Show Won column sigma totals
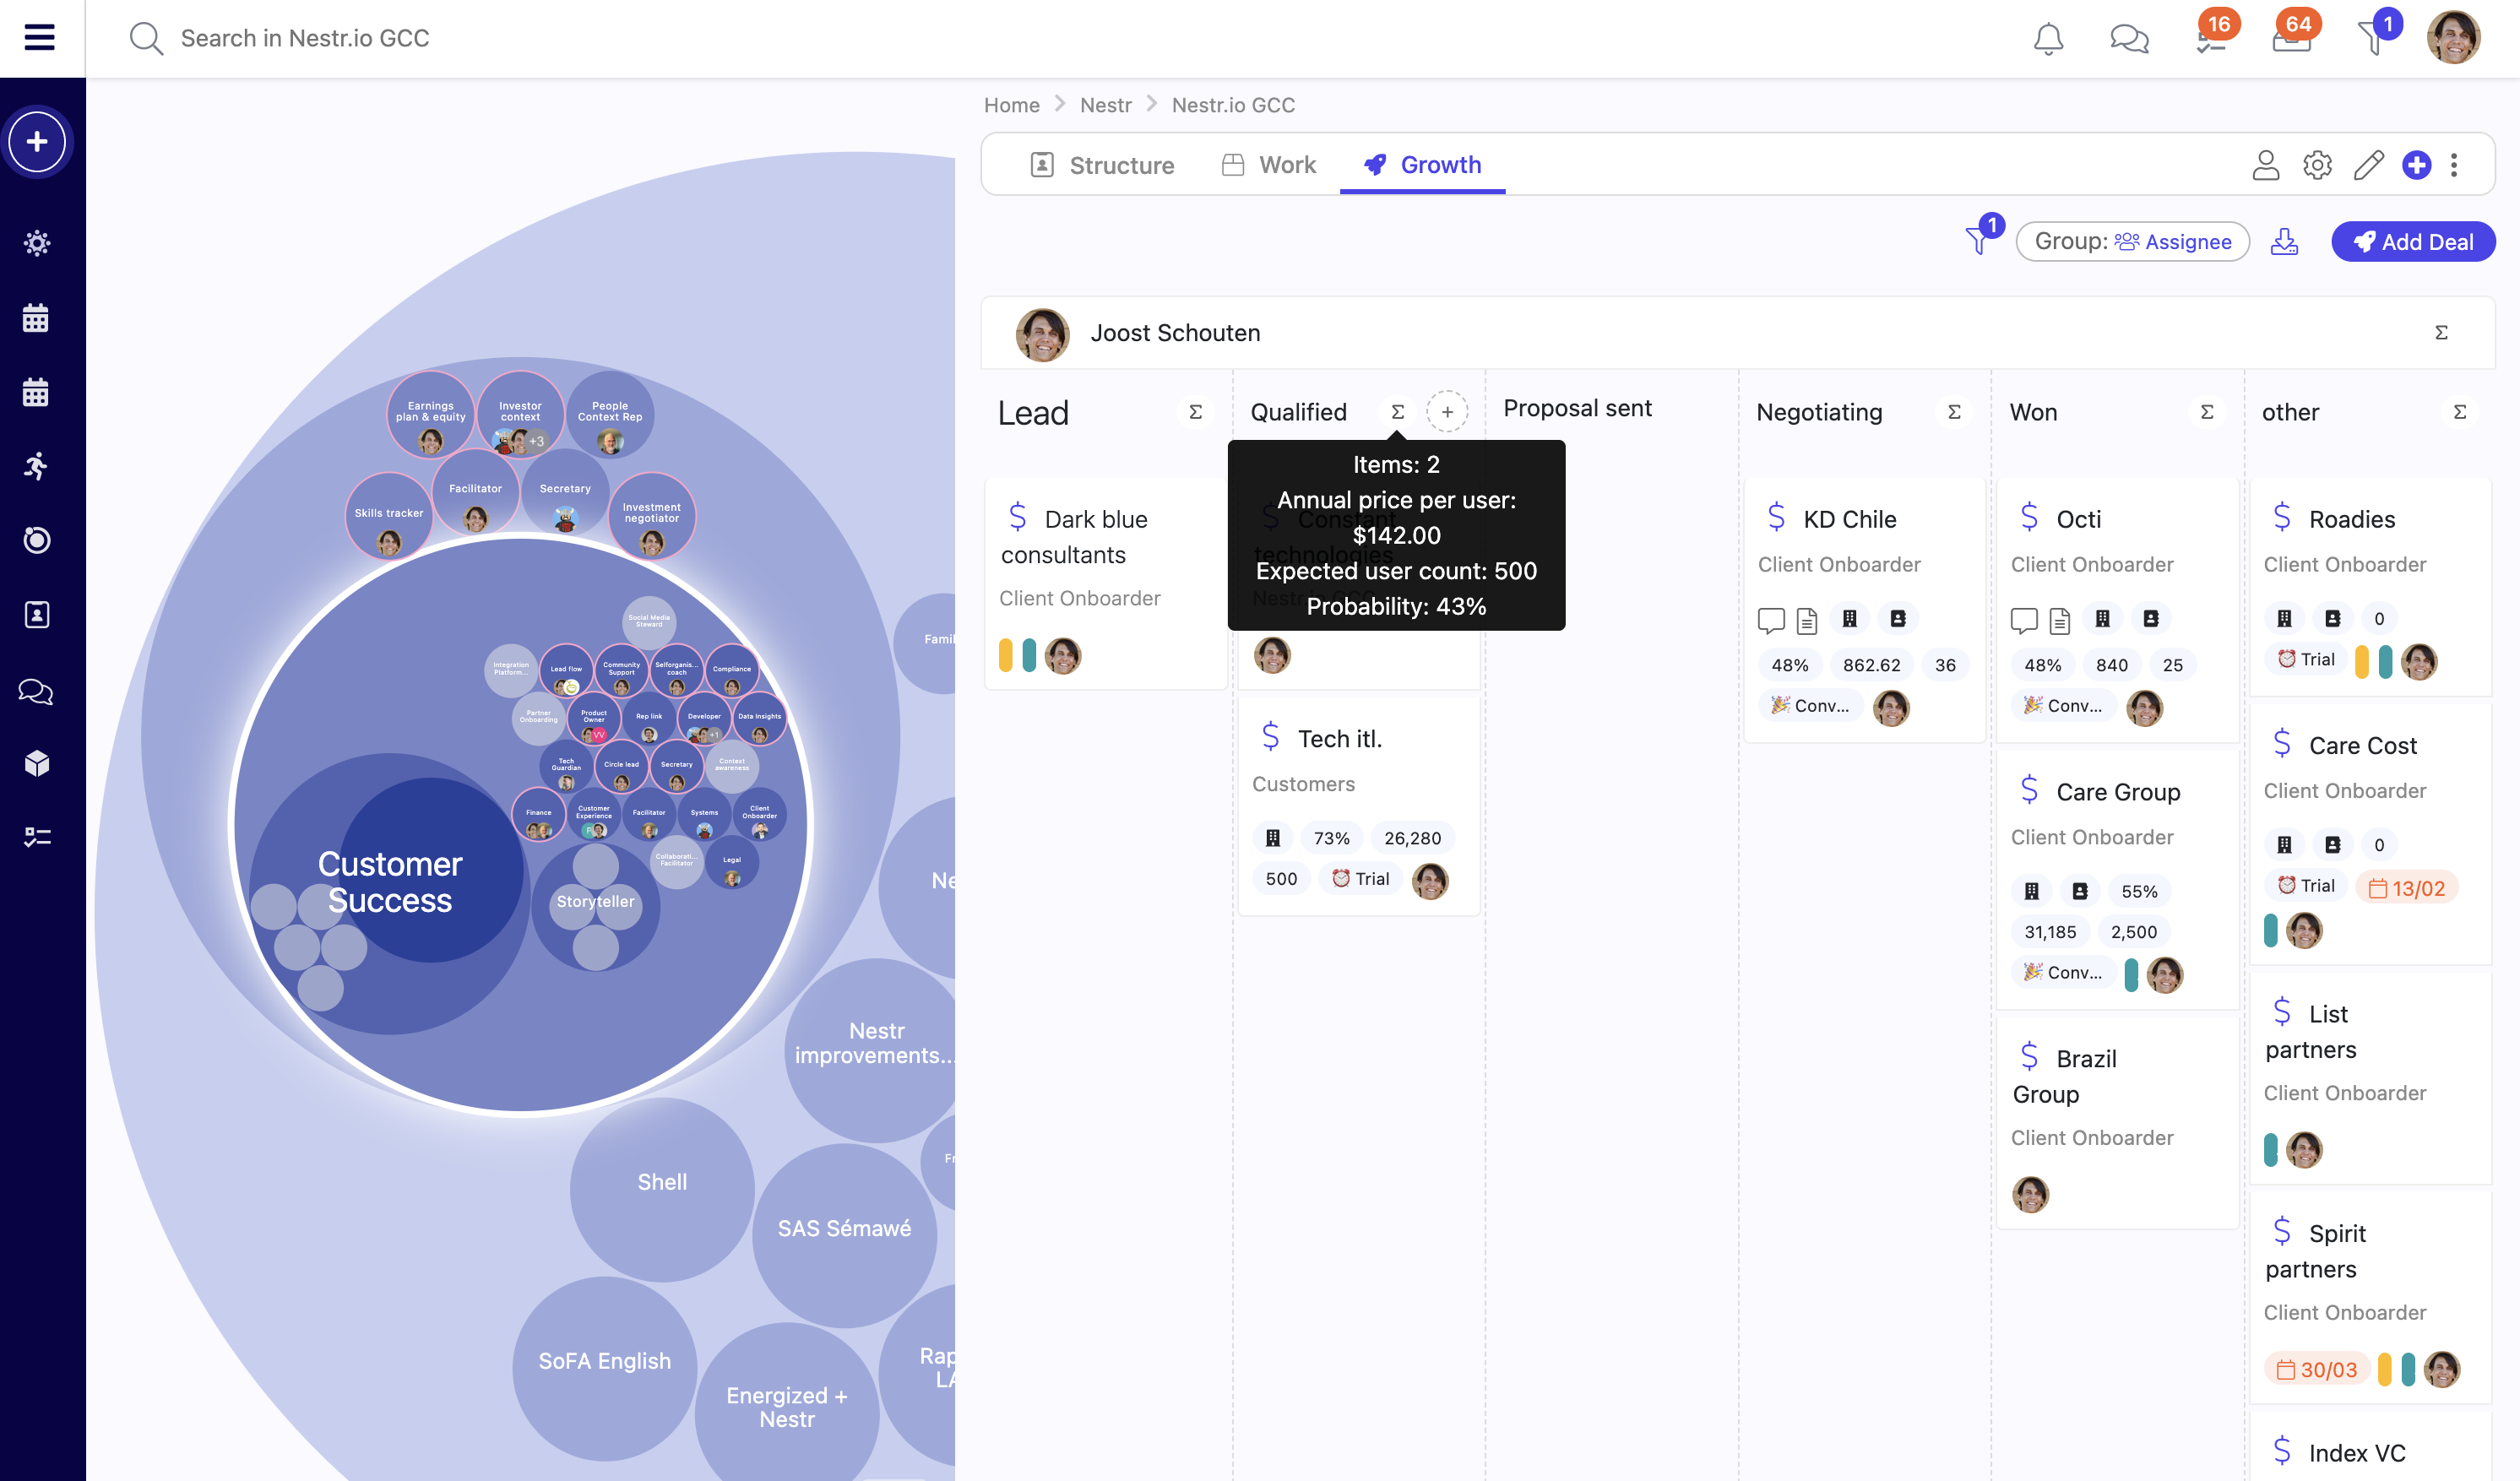 coord(2207,412)
